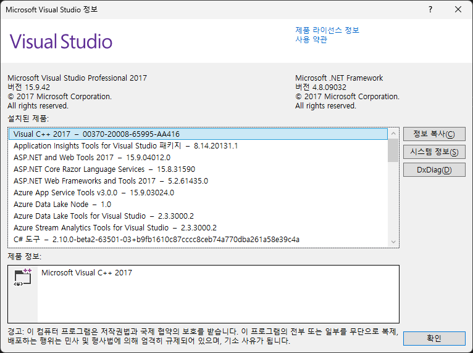Close the Visual Studio 정보 dialog
Screen dimensions: 473x353
[x=458, y=10]
